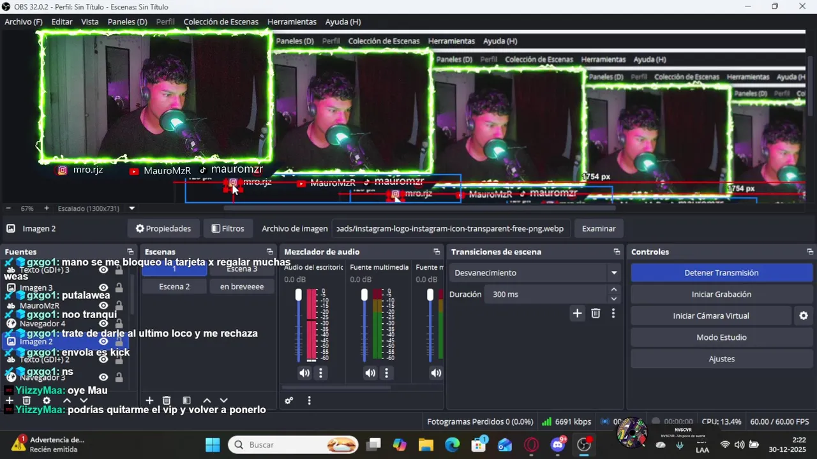817x459 pixels.
Task: Click Iniciar Grabación button
Action: tap(721, 295)
